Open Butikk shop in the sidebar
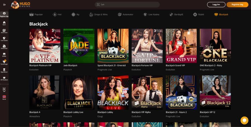 click(4, 55)
